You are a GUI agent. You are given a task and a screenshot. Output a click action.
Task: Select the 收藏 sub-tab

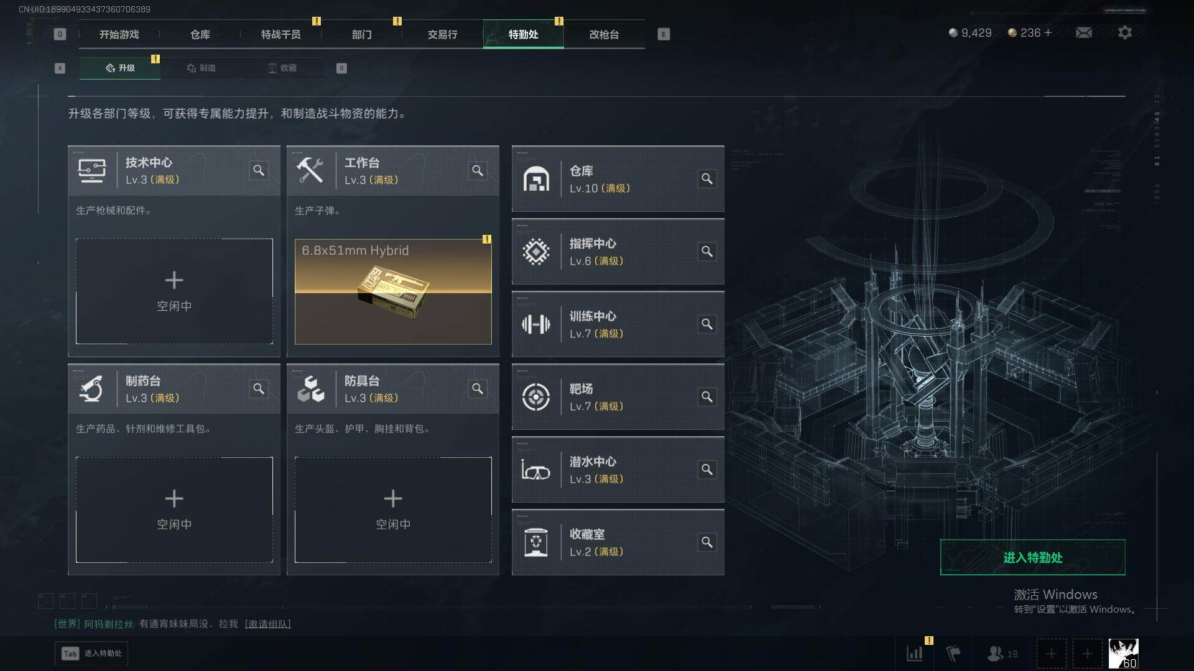pos(282,68)
